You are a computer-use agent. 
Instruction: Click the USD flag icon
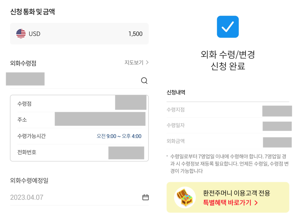[x=20, y=33]
